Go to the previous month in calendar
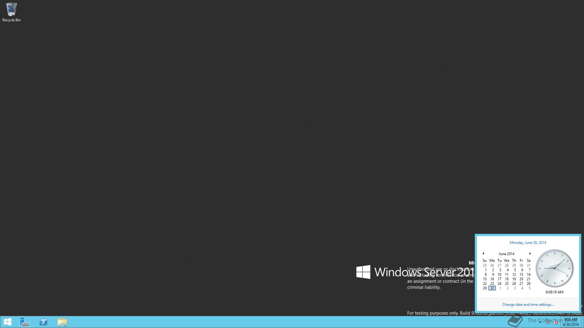The width and height of the screenshot is (584, 328). (483, 254)
